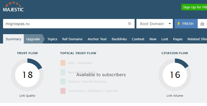
Task: Select the Context tab
Action: pos(138,39)
